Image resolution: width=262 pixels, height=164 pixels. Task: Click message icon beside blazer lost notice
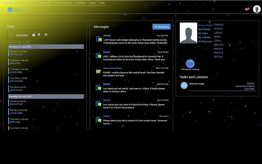99,39
